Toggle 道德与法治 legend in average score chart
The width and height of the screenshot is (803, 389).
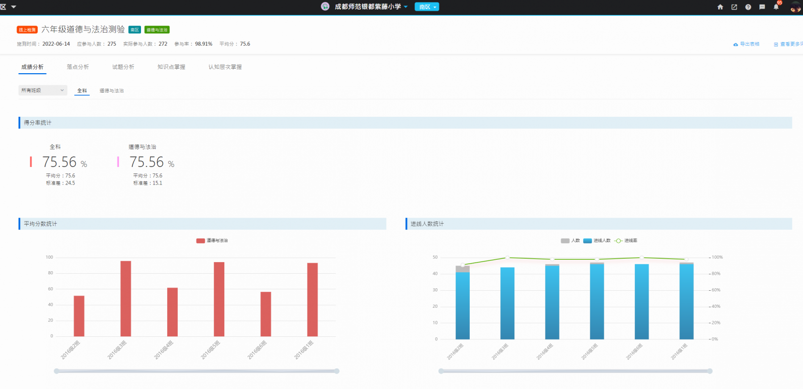coord(212,241)
